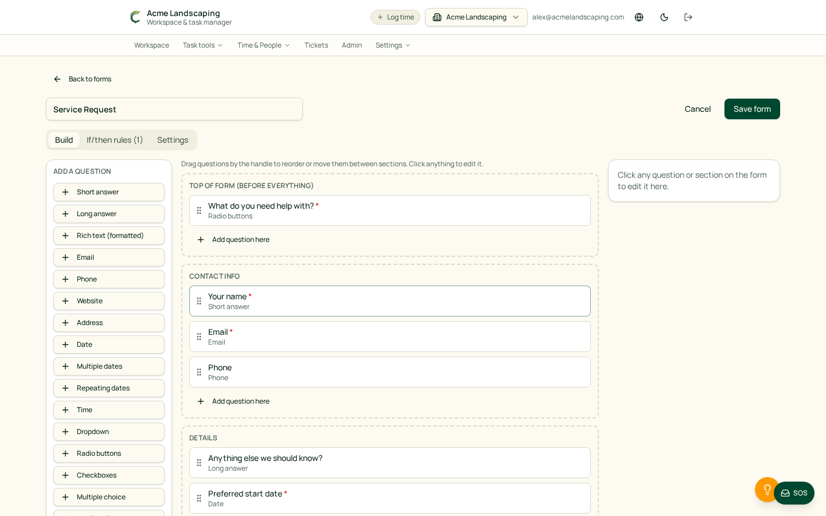826x516 pixels.
Task: Switch to If/then rules tab
Action: click(x=115, y=140)
